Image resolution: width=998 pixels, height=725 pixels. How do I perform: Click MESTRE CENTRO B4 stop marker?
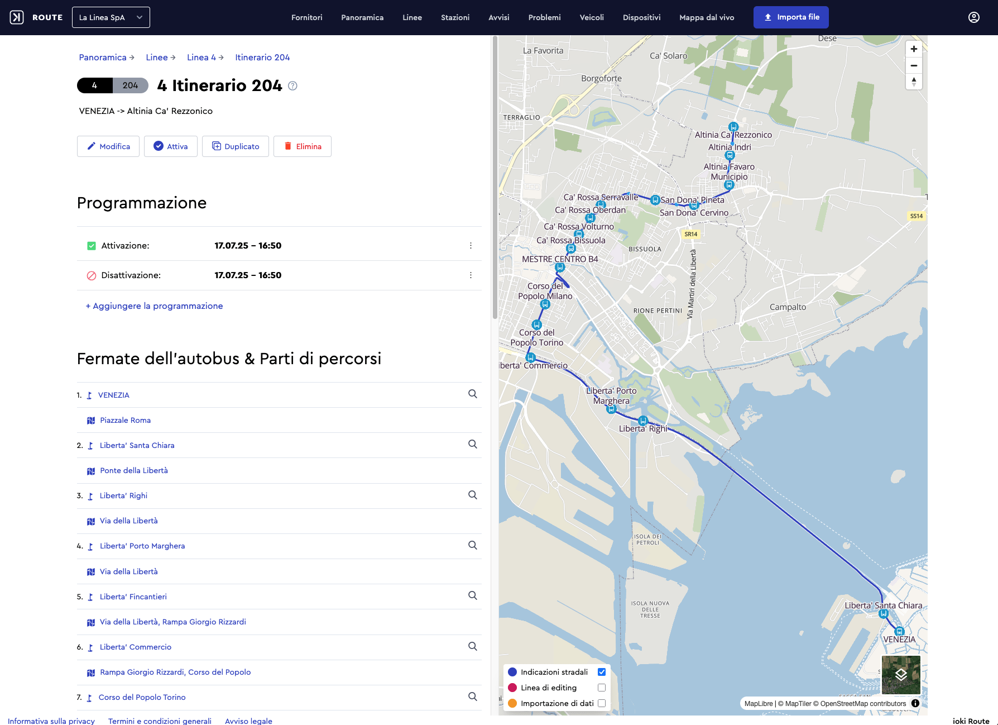(x=560, y=268)
